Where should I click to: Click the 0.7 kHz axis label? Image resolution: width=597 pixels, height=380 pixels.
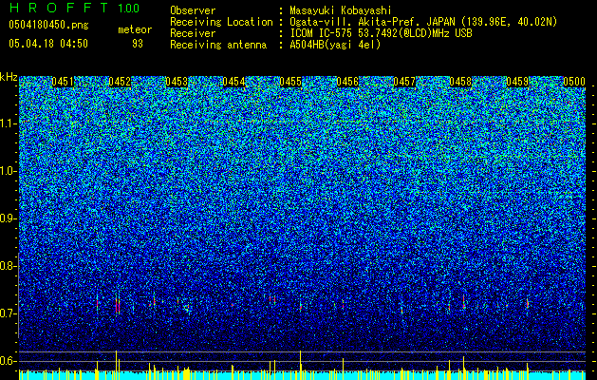8,313
